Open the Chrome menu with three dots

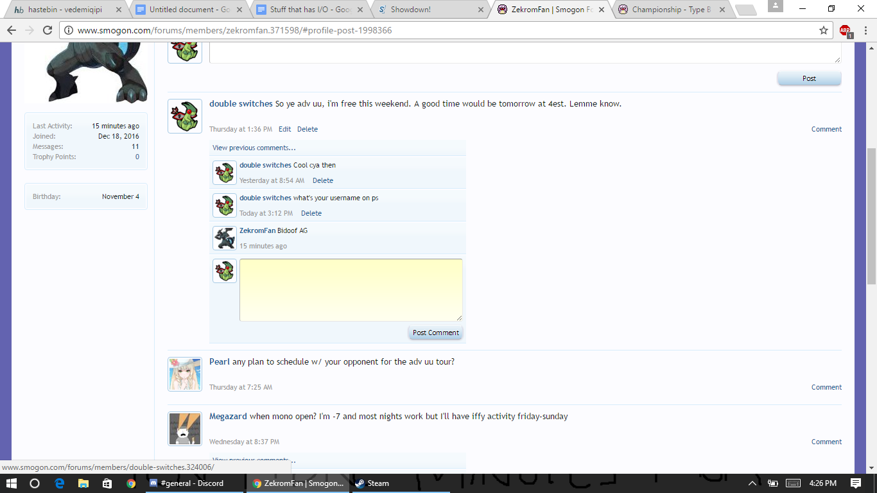(x=864, y=30)
